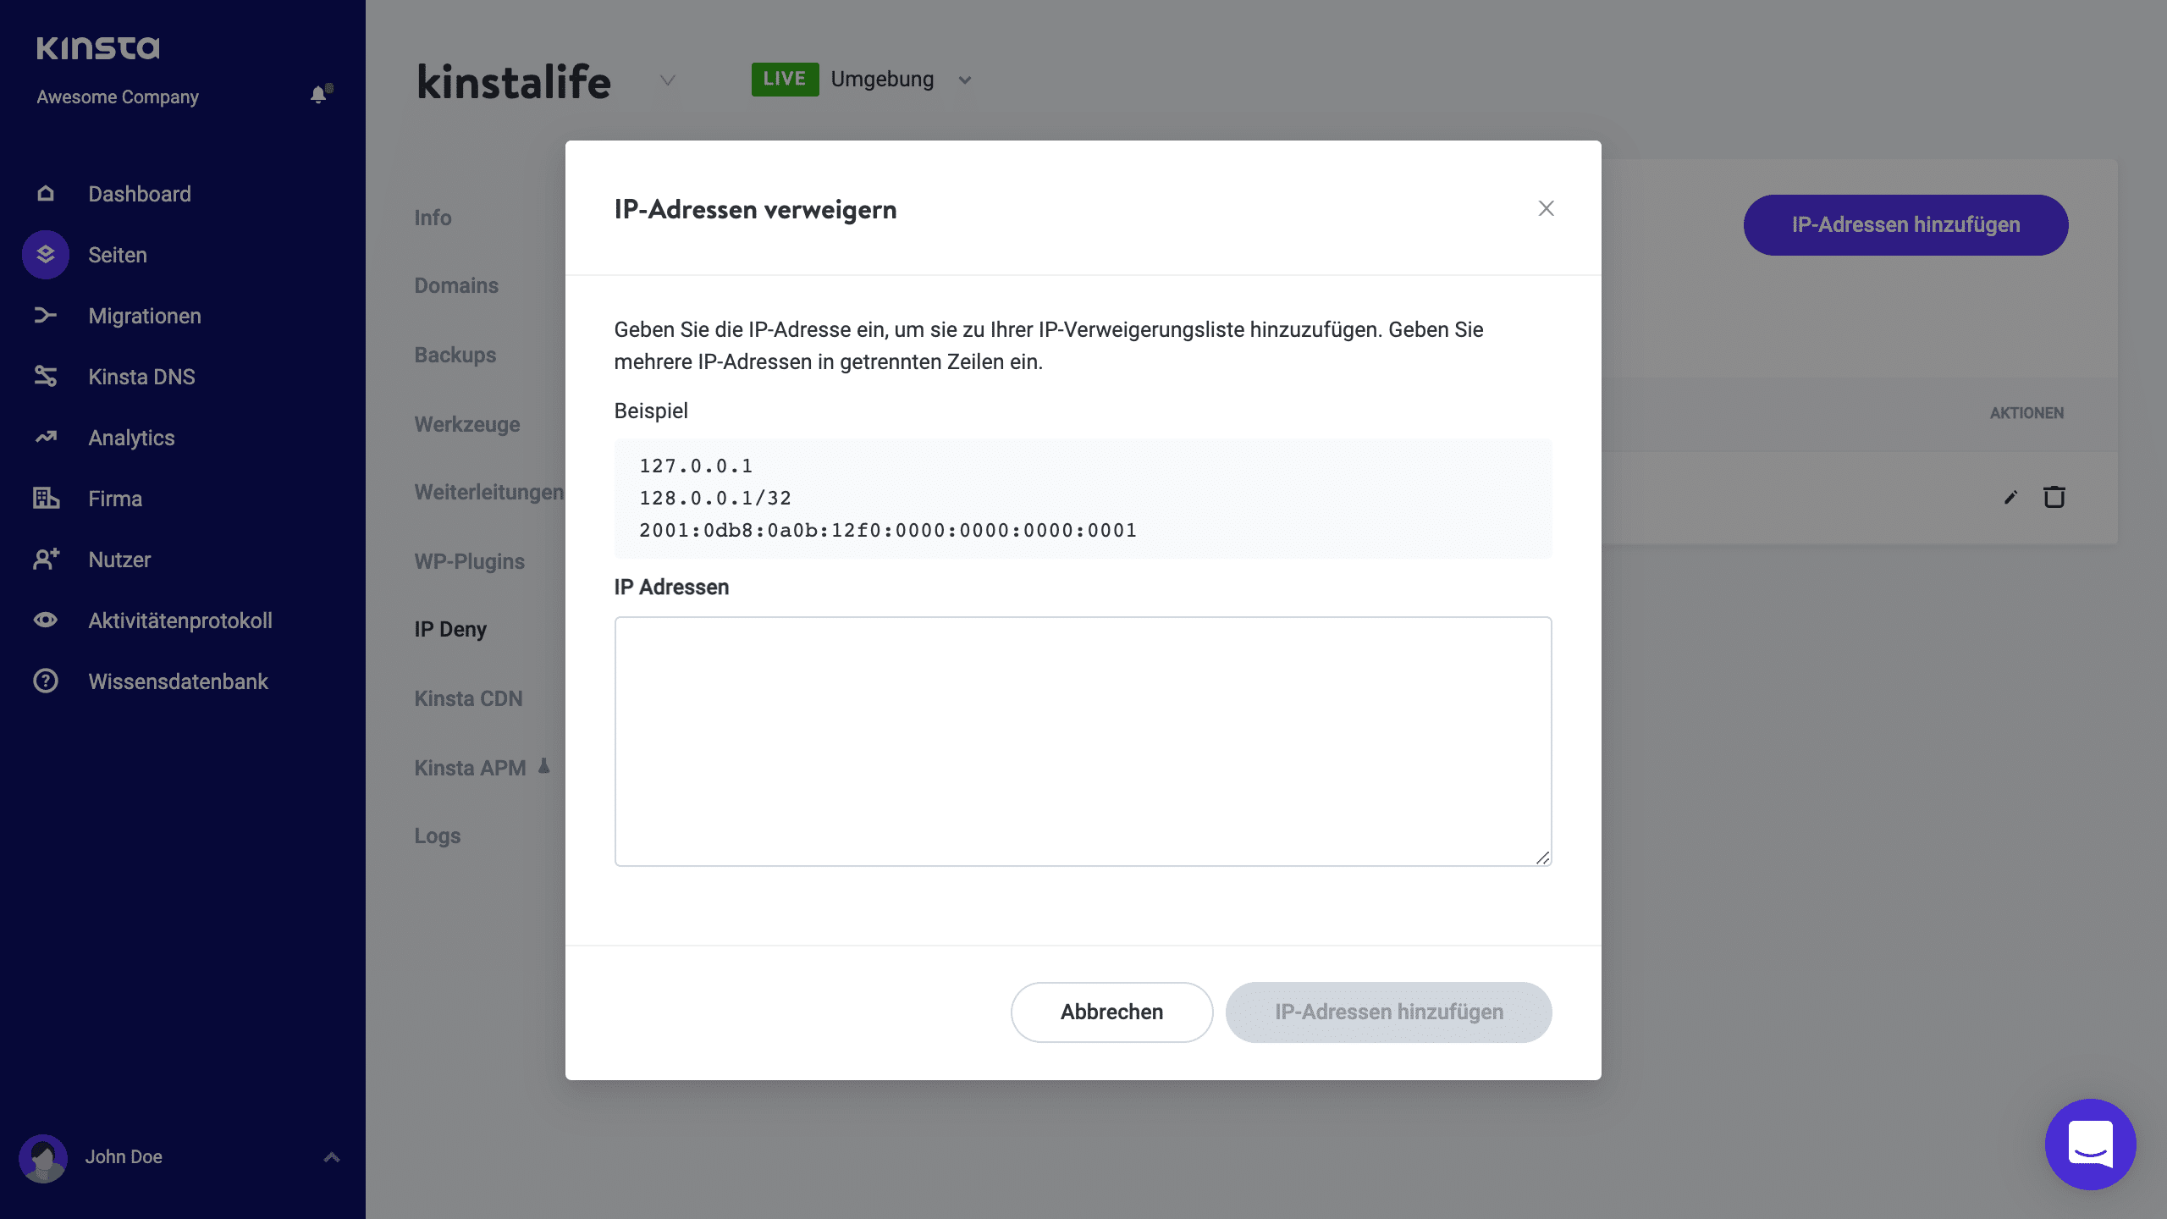Click the Abbrechen button
The image size is (2167, 1219).
[1111, 1012]
